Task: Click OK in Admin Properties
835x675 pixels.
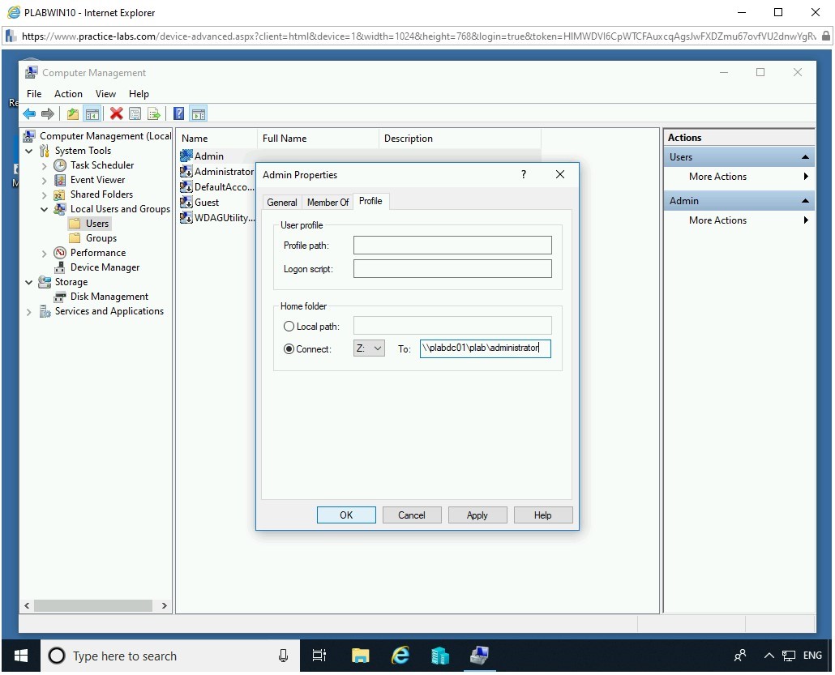Action: (x=346, y=515)
